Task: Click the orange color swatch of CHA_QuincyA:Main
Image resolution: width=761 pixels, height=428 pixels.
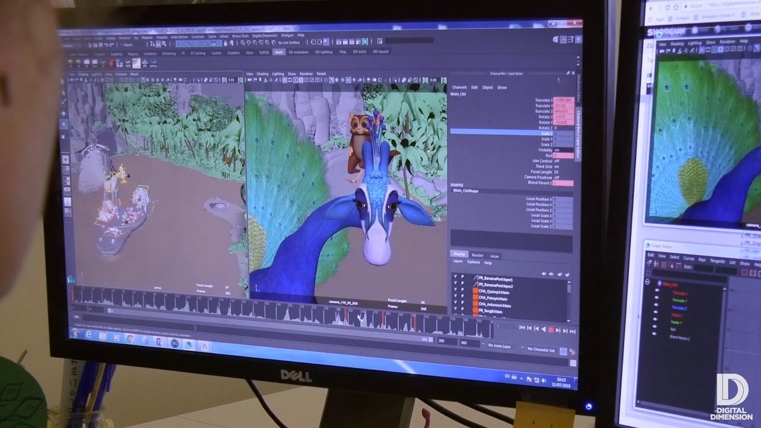Action: 476,292
